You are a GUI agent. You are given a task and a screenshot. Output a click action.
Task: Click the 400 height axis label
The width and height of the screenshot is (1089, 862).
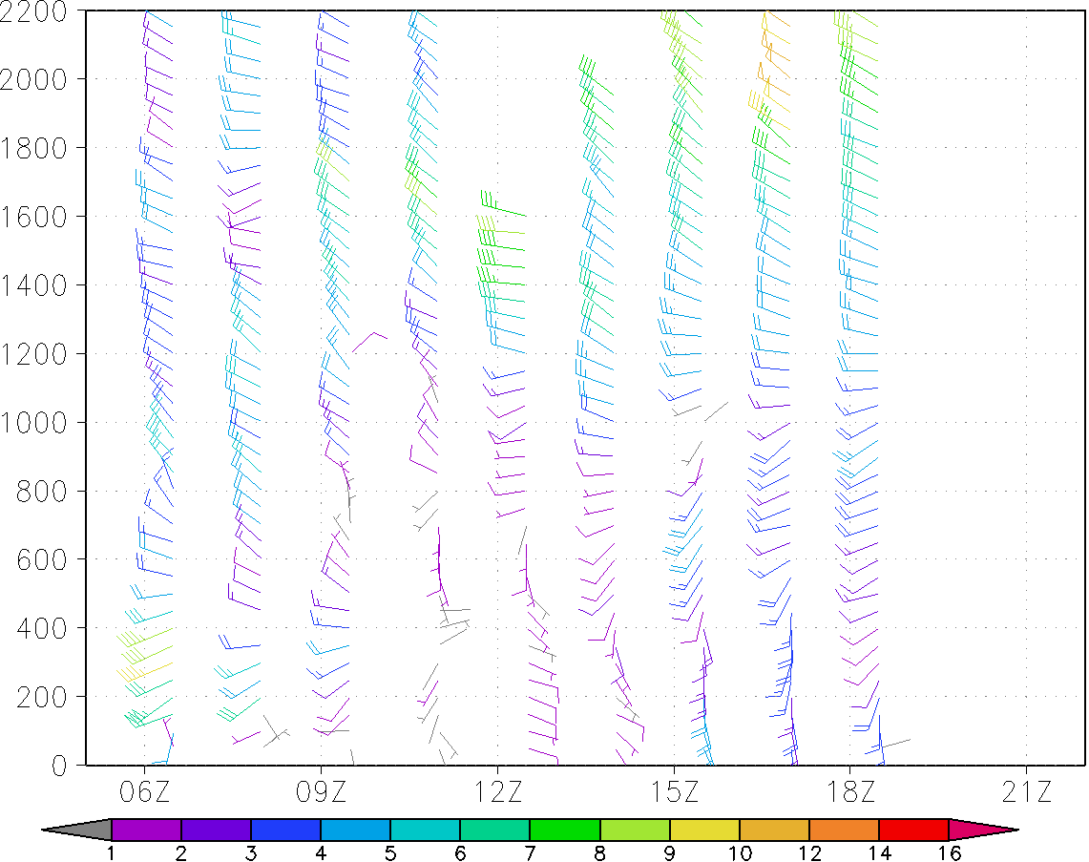tap(42, 628)
